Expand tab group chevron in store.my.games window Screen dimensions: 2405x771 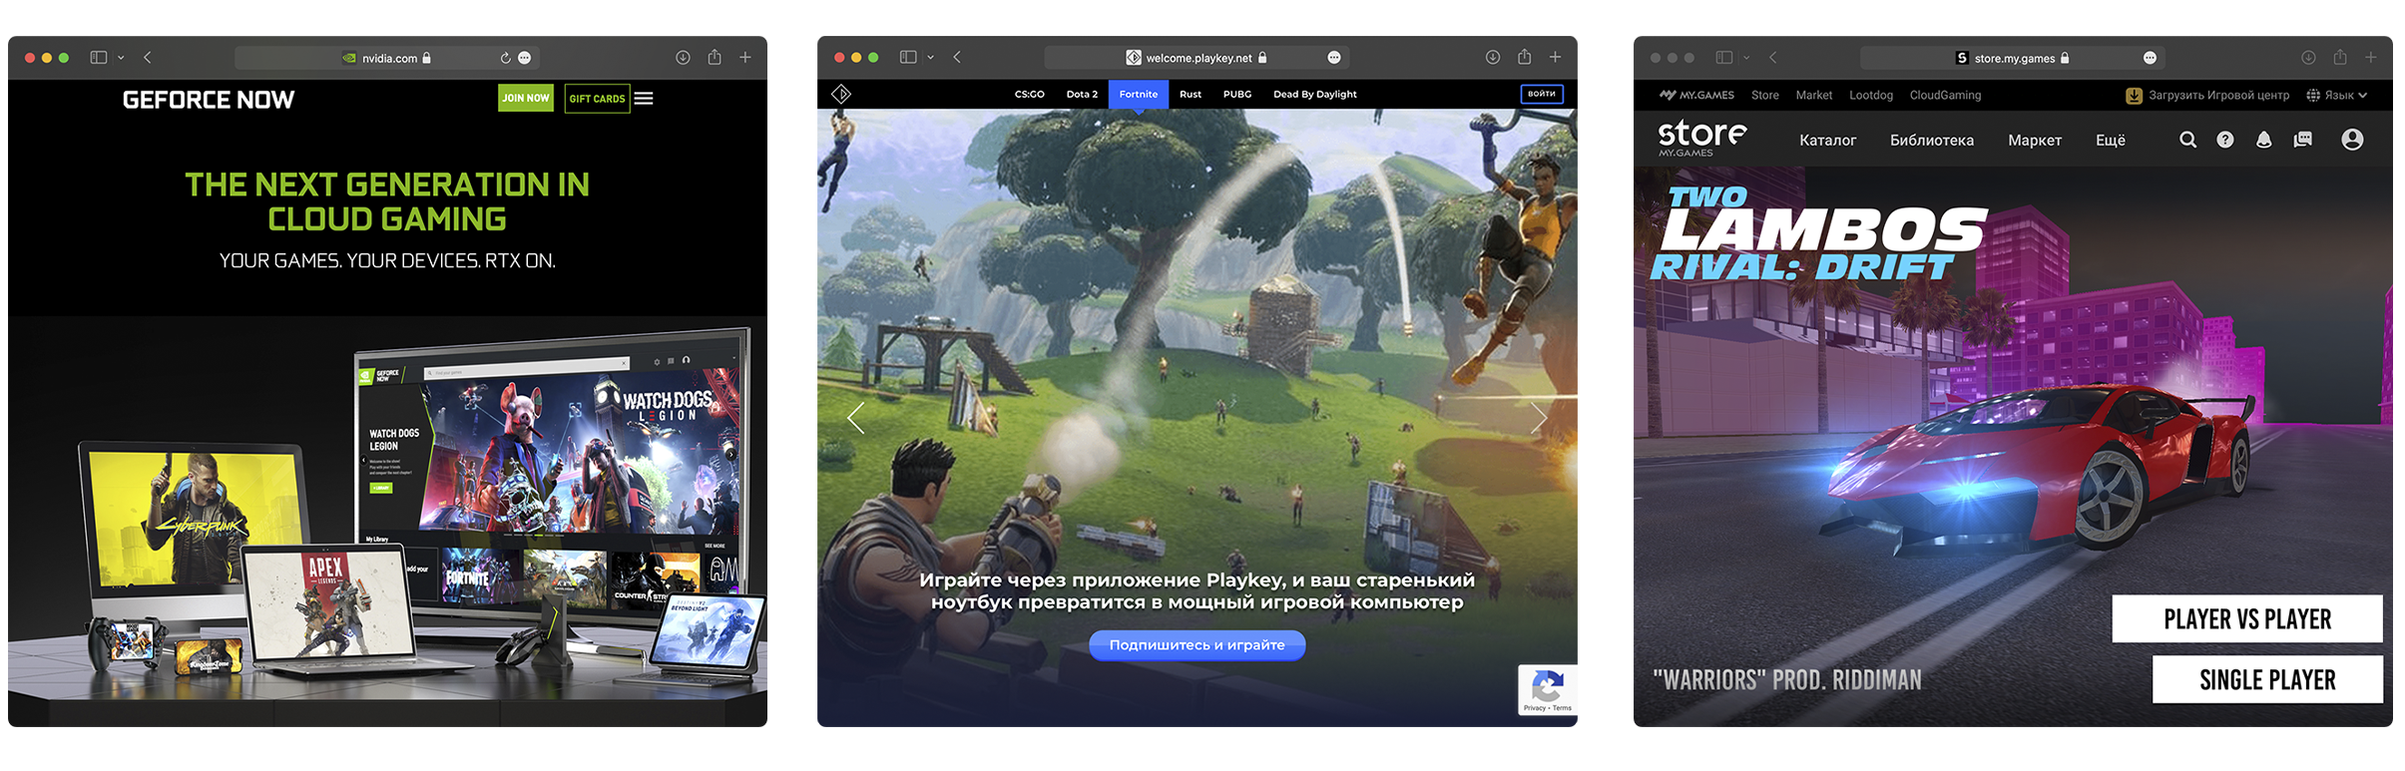point(1746,58)
